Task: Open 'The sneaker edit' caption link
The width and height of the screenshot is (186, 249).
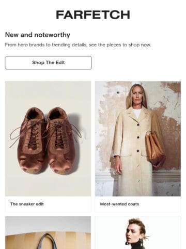Action: 27,204
